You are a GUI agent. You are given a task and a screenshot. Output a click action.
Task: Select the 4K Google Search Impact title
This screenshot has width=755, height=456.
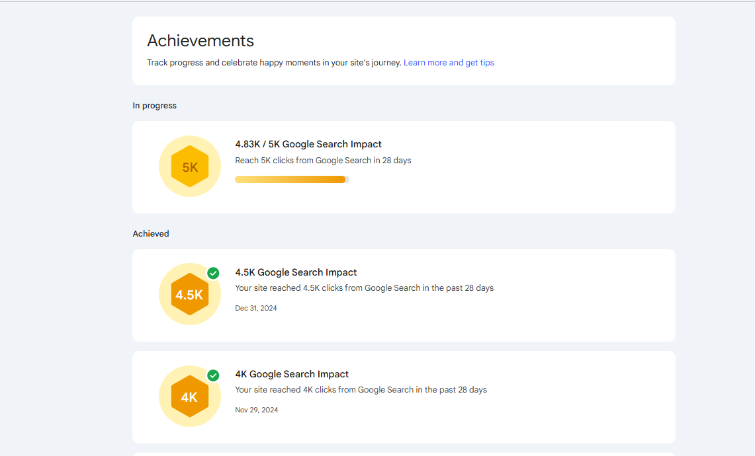click(x=292, y=374)
